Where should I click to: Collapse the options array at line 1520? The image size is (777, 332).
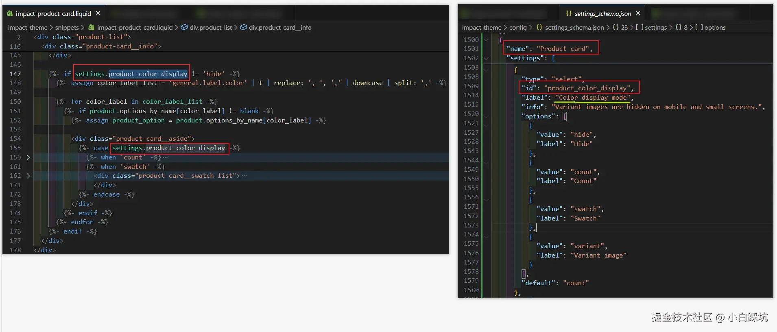click(486, 116)
